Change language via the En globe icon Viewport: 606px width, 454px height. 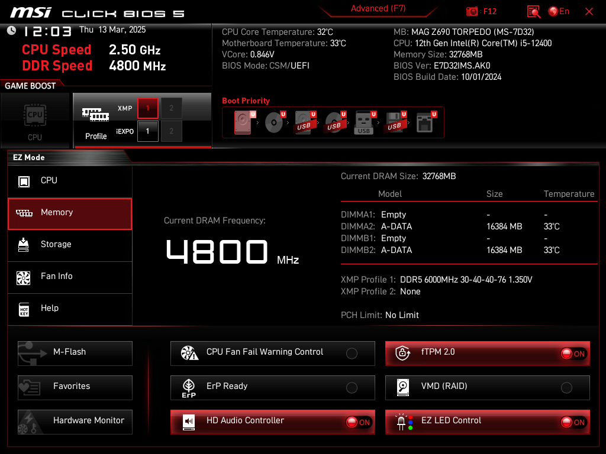(559, 12)
